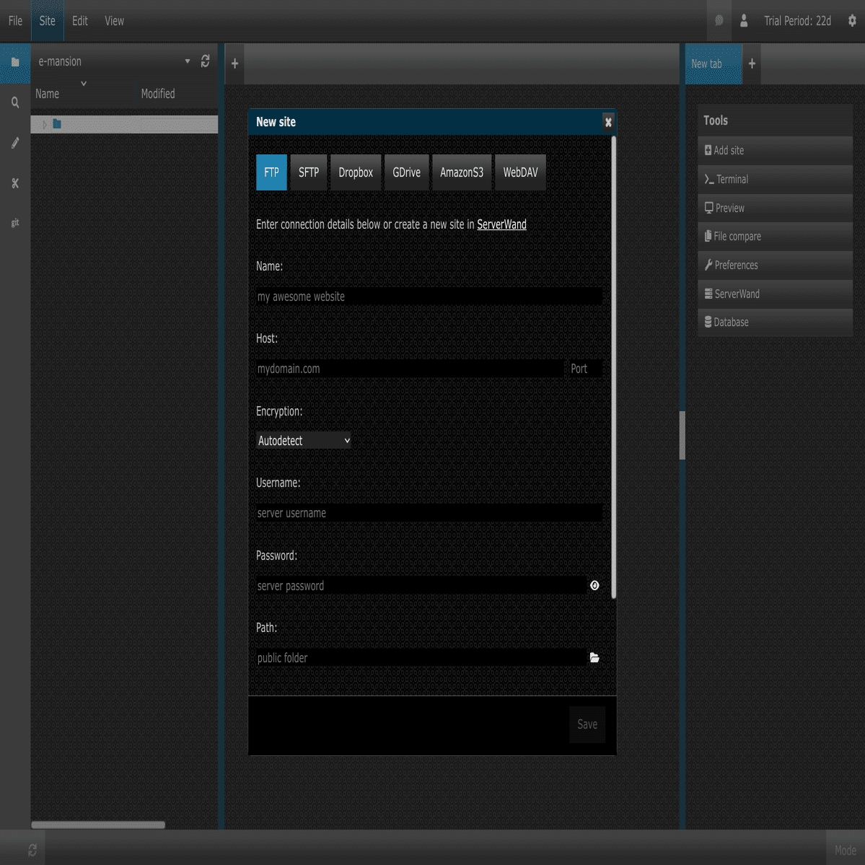865x865 pixels.
Task: Open the scissors snippets icon in sidebar
Action: (15, 183)
